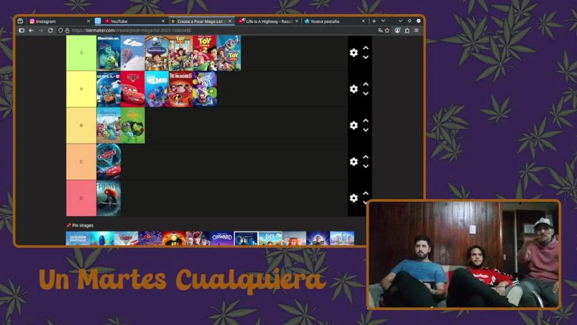Screen dimensions: 577x325
Task: Select the Create a Pixar Mega List tab
Action: [202, 21]
